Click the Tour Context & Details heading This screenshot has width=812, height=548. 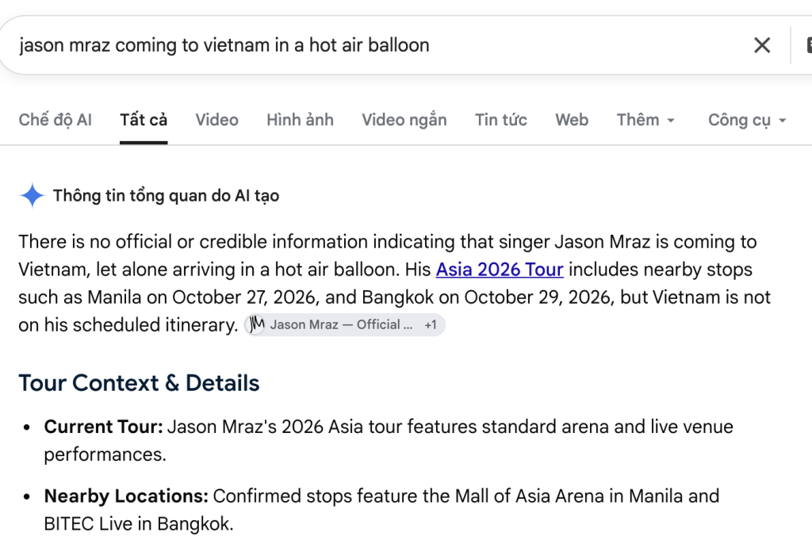(139, 383)
